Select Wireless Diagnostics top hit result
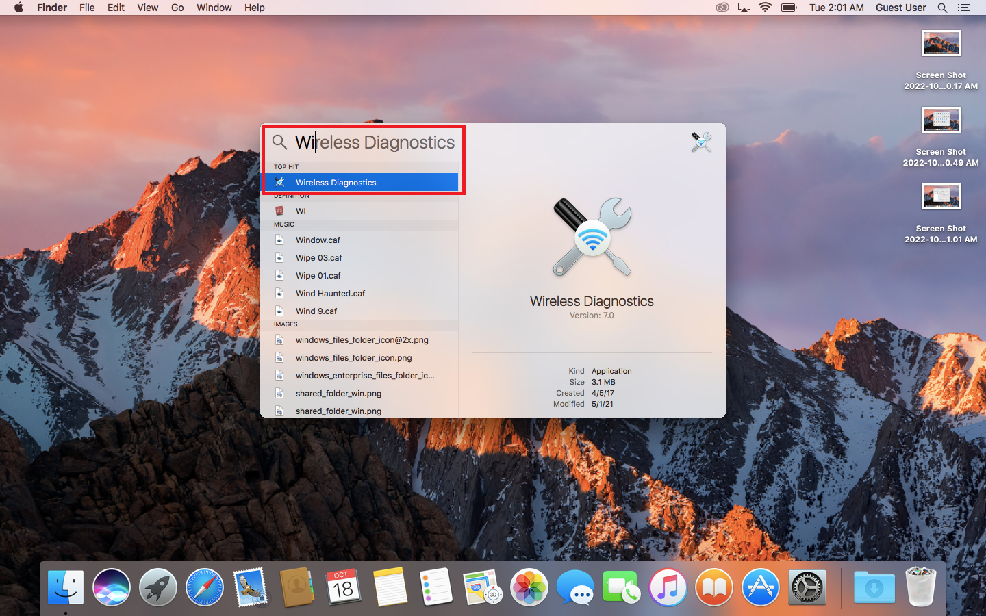The width and height of the screenshot is (986, 616). click(359, 182)
